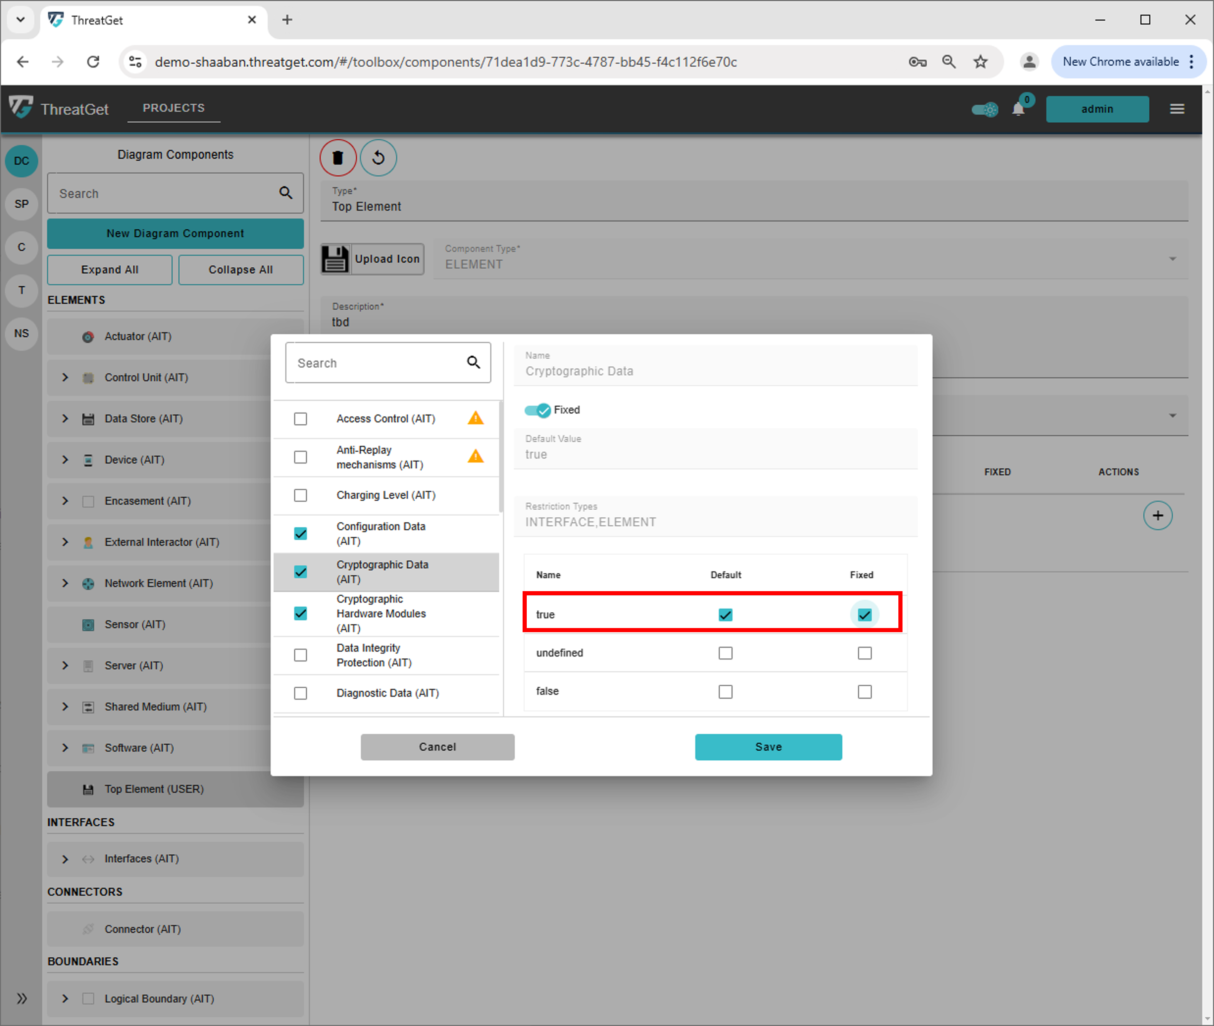Screen dimensions: 1214x1026
Task: Click the New Diagram Component button
Action: 175,233
